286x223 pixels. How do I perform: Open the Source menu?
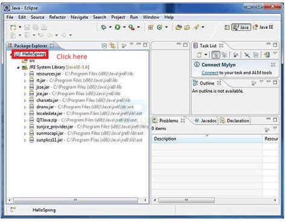(37, 17)
